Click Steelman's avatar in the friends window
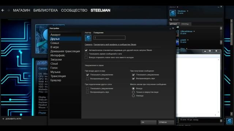The width and height of the screenshot is (234, 131). [173, 13]
